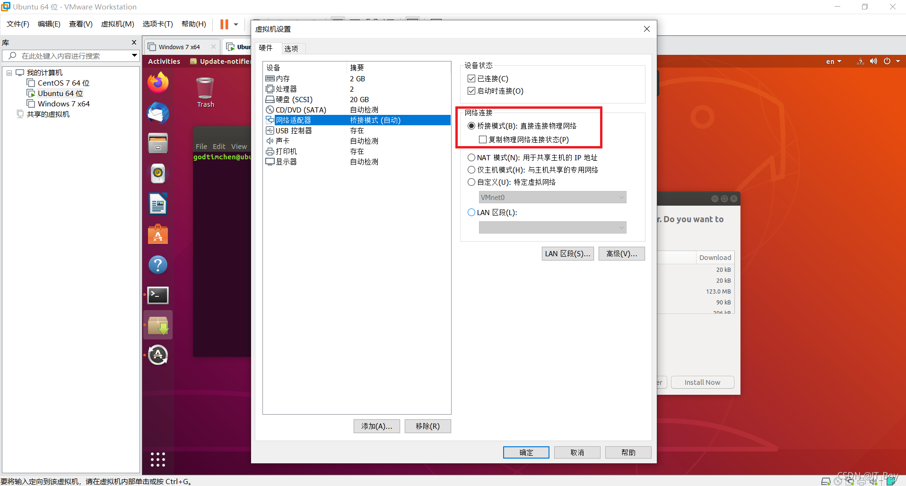Open the 虚拟机(M) menu
Screen dimensions: 906x486
click(118, 24)
